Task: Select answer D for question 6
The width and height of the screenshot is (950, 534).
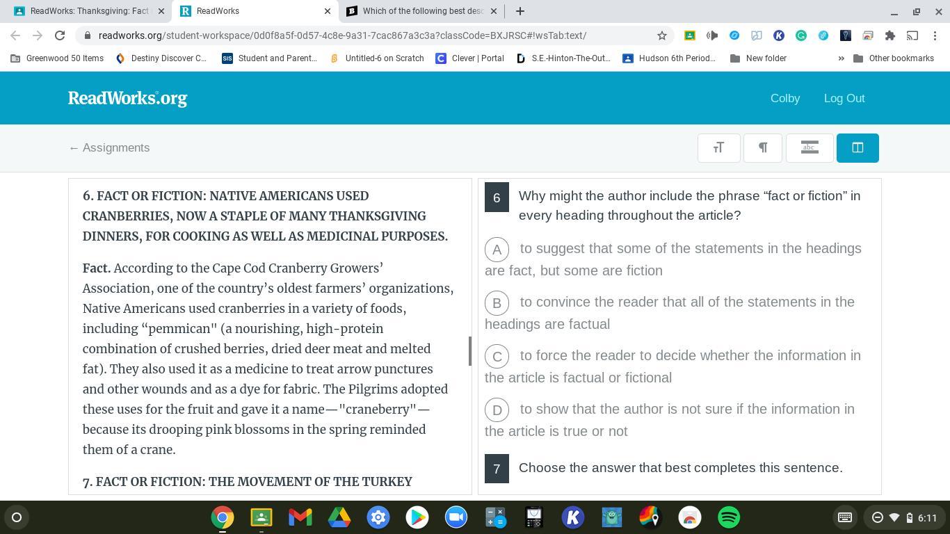Action: 497,410
